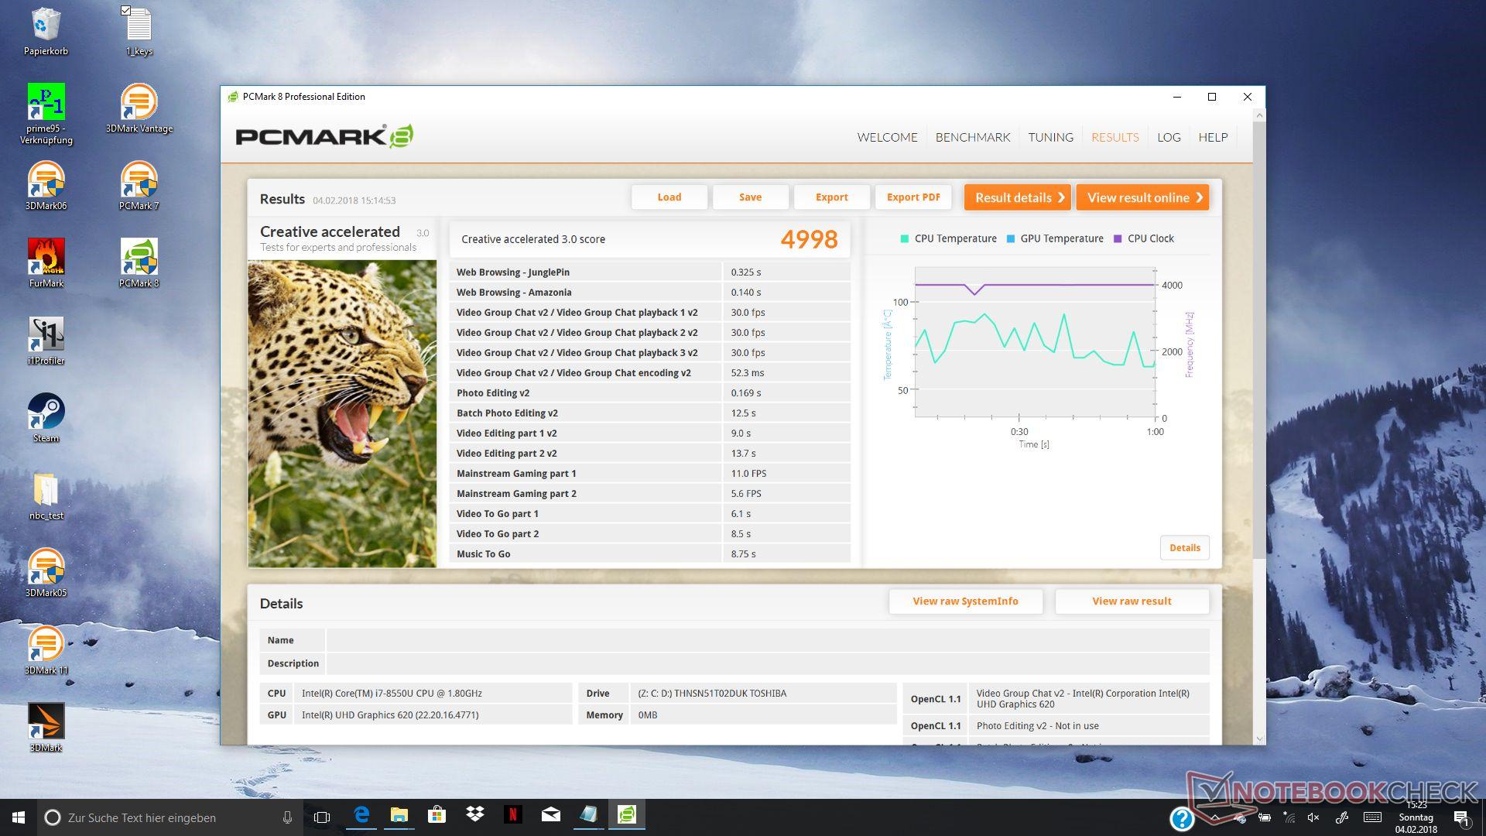
Task: Open Microsoft Edge from the taskbar
Action: tap(361, 815)
